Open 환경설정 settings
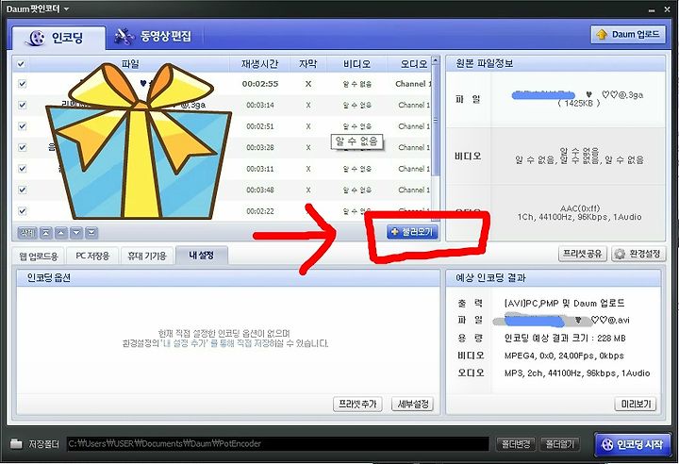Image resolution: width=679 pixels, height=464 pixels. (638, 254)
